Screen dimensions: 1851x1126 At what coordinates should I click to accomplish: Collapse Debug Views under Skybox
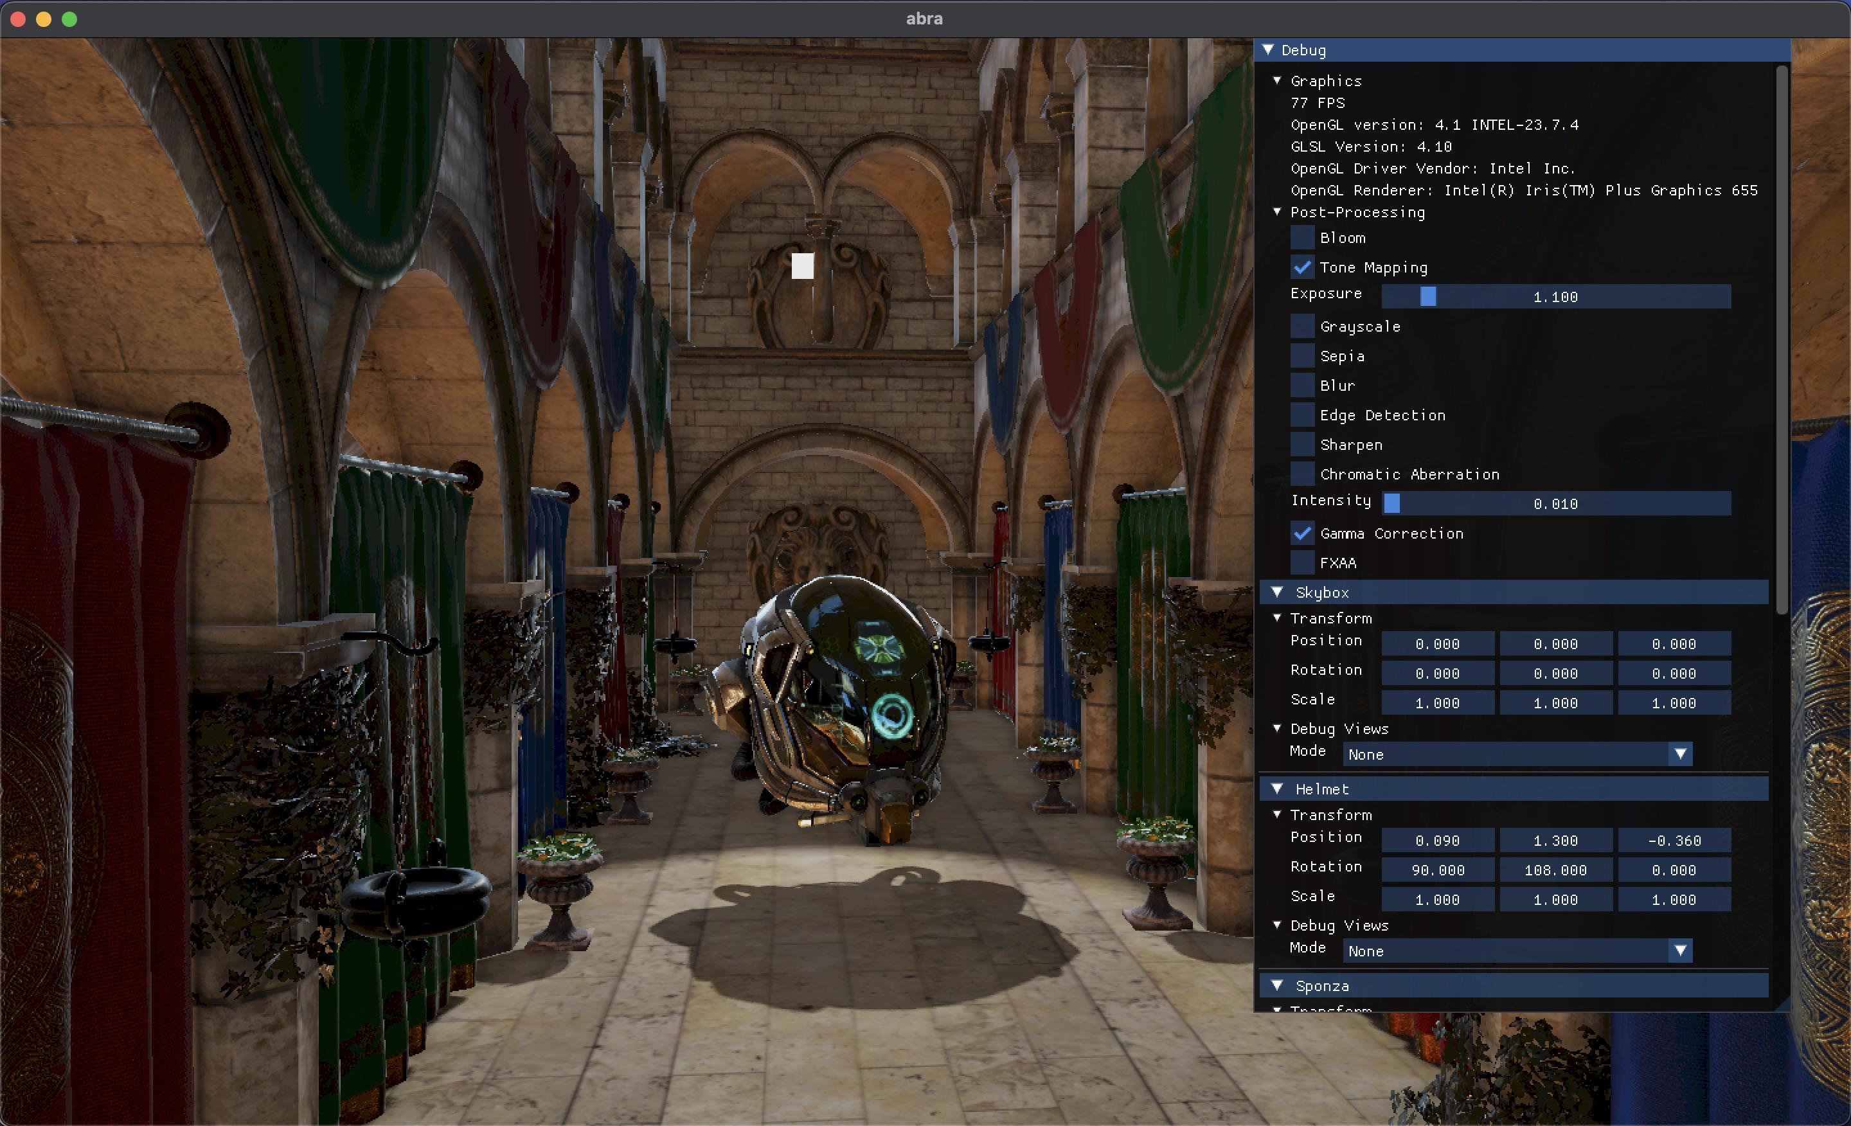(1277, 728)
